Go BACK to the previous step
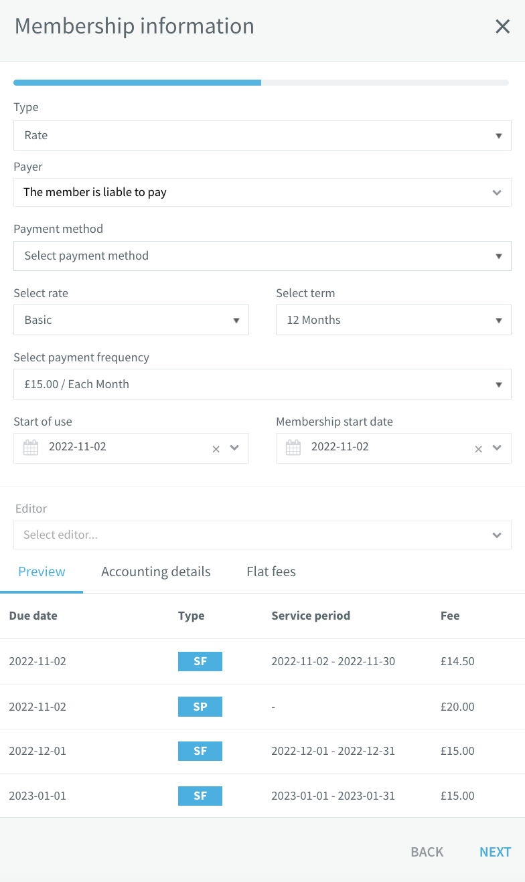Image resolution: width=525 pixels, height=882 pixels. 427,851
